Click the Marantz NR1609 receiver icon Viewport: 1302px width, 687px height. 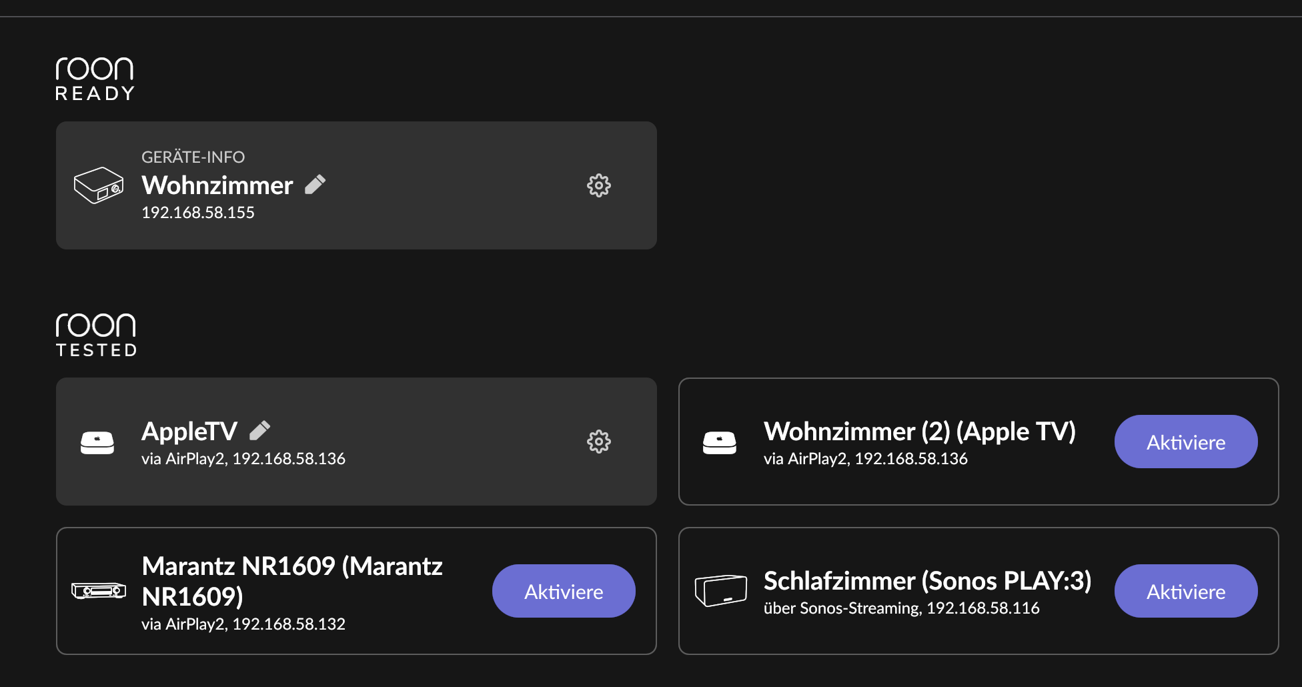[99, 591]
